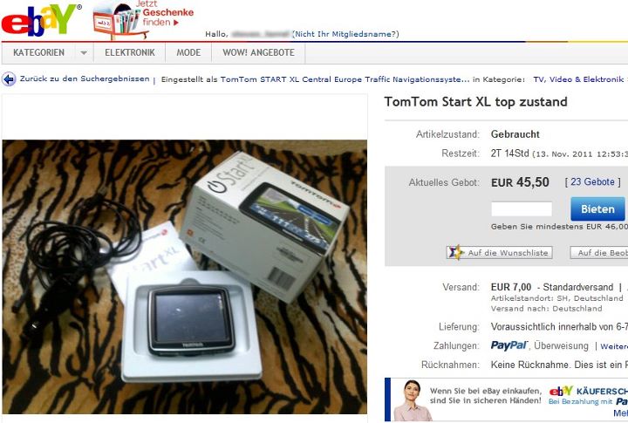628x423 pixels.
Task: Click the blue back arrow icon
Action: click(x=9, y=78)
